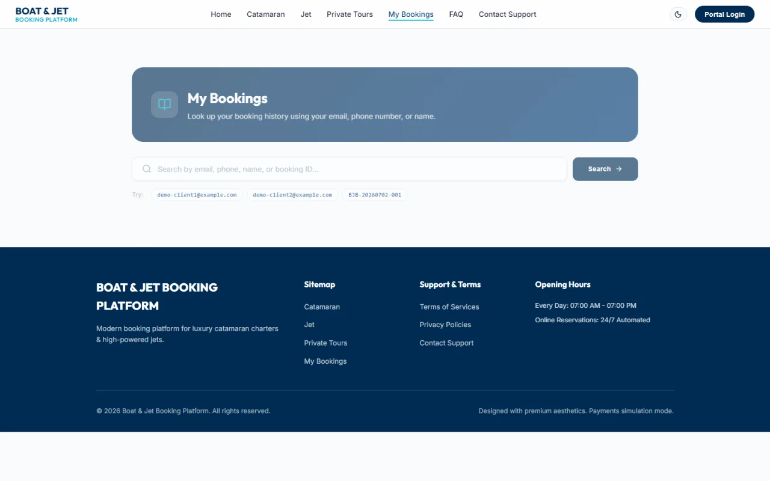
Task: Open Catamaran in the top navigation
Action: (x=266, y=14)
